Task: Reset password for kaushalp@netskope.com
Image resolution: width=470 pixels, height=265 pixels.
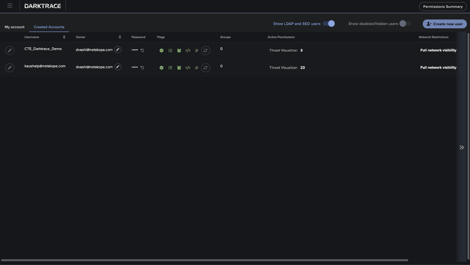Action: click(x=142, y=68)
